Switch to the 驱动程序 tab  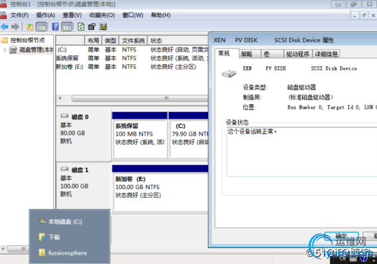tap(298, 54)
